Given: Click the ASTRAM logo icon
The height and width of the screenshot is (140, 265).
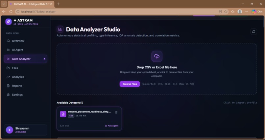Looking at the screenshot, I should 9,22.
